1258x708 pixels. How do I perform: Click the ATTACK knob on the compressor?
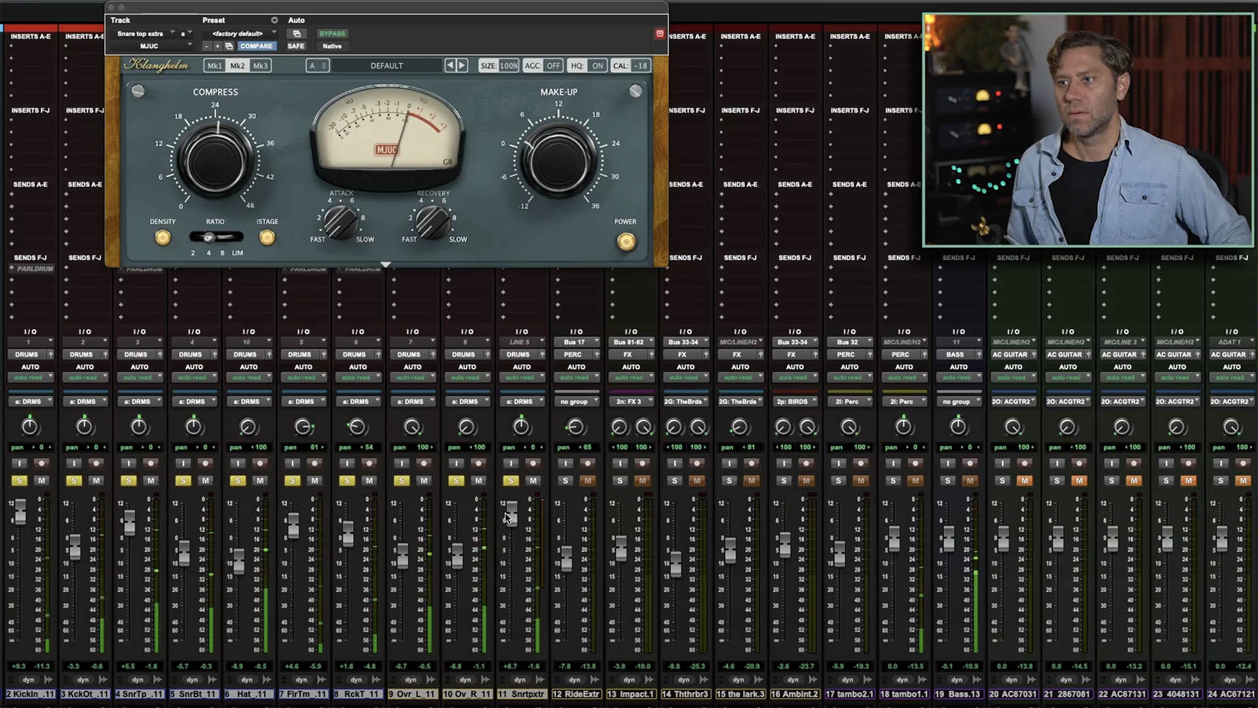(341, 222)
